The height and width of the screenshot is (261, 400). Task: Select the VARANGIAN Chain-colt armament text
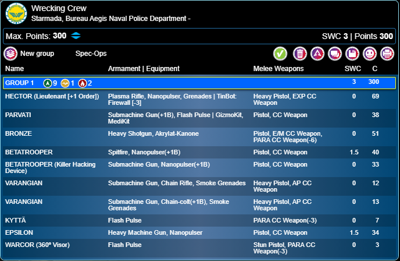[x=169, y=205]
